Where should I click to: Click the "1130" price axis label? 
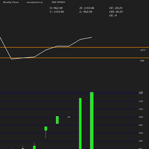pos(141,101)
